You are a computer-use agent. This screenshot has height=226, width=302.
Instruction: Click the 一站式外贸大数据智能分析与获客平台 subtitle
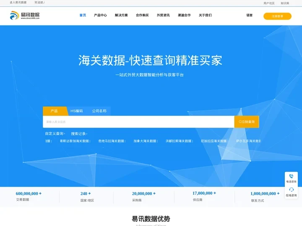(149, 75)
